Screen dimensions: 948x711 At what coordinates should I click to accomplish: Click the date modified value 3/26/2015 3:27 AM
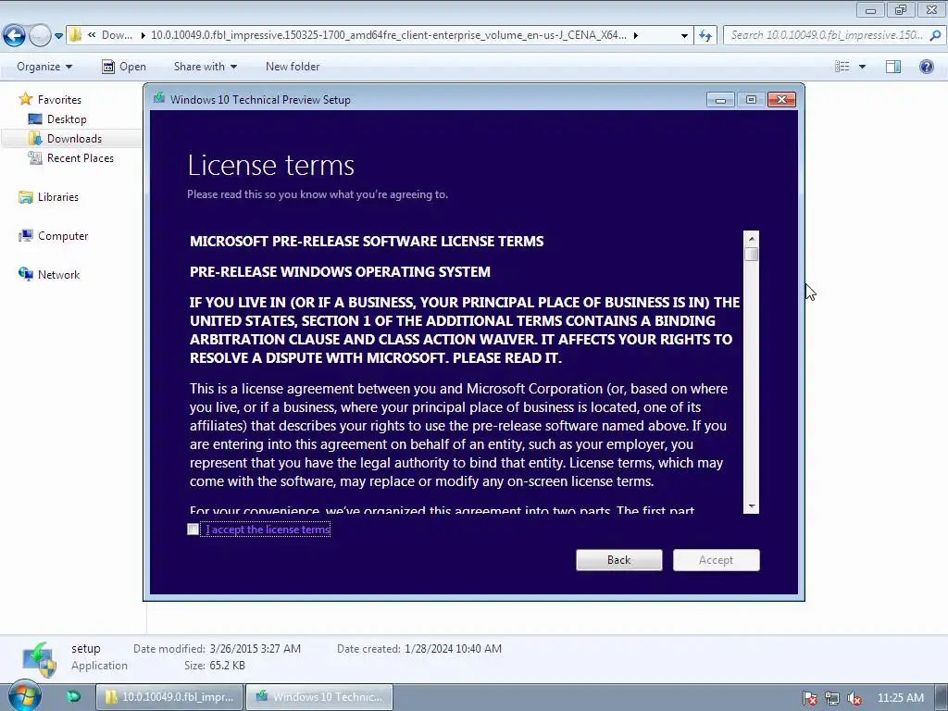click(x=256, y=649)
